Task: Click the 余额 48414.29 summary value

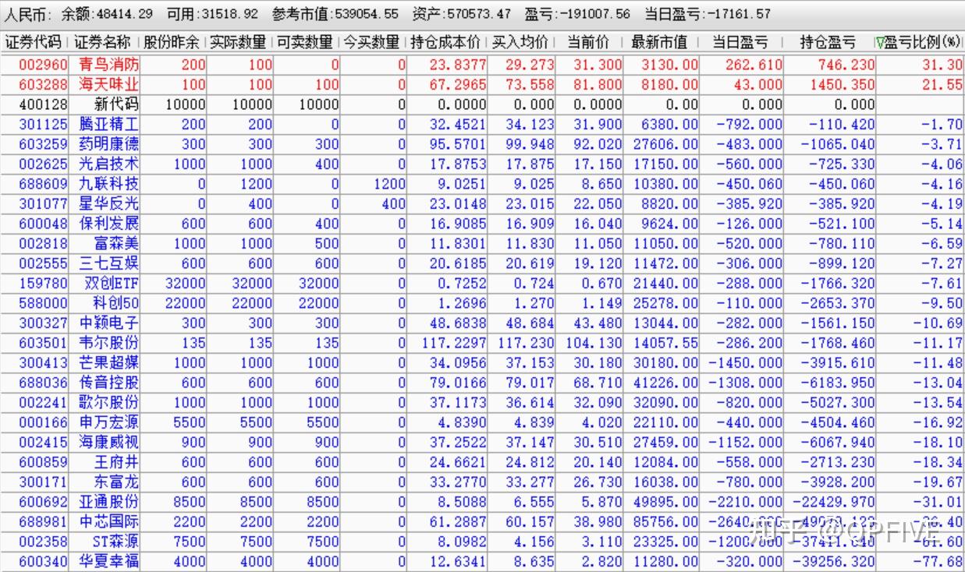Action: (x=107, y=13)
